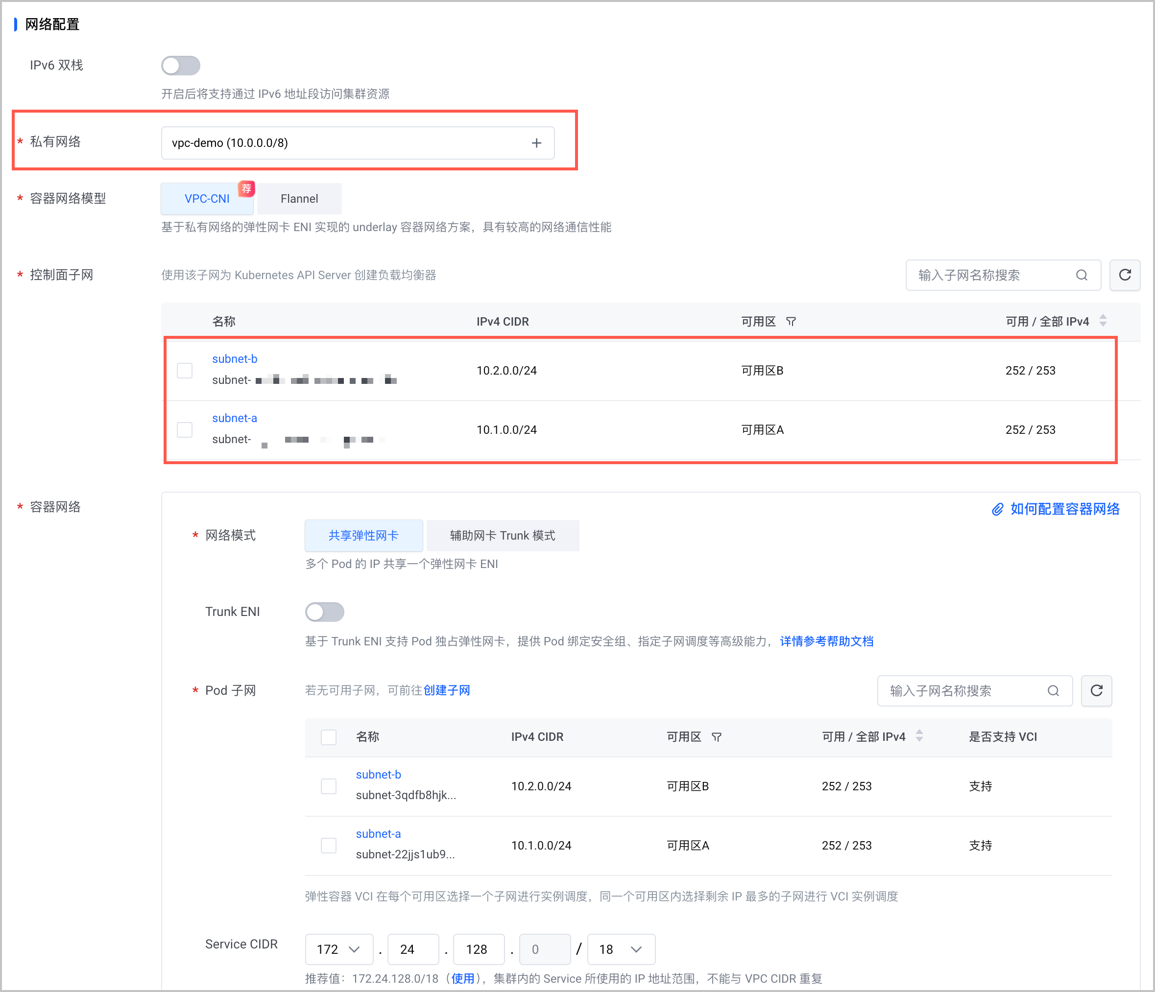Refresh the 控制面子网 subnet list
1155x992 pixels.
(x=1124, y=275)
